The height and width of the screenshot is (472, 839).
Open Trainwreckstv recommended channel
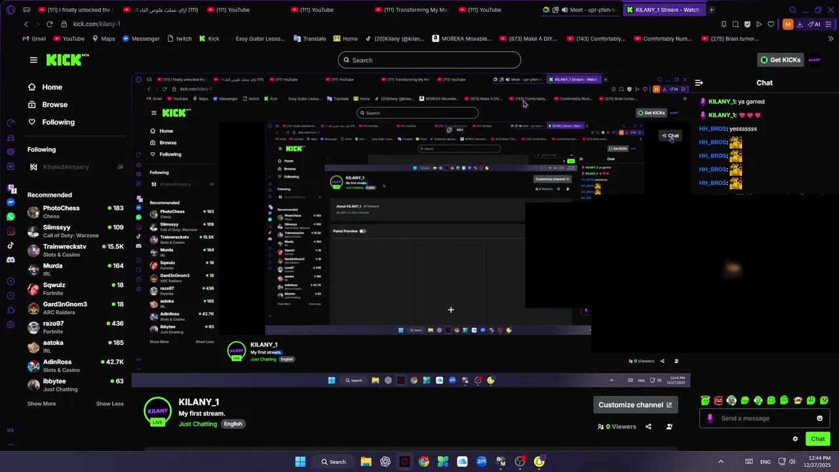click(75, 250)
